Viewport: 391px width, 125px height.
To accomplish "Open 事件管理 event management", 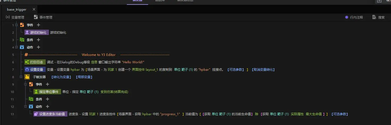I will point(43,17).
